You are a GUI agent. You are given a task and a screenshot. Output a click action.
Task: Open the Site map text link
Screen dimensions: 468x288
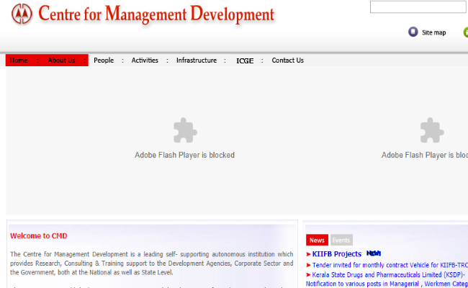tap(433, 32)
